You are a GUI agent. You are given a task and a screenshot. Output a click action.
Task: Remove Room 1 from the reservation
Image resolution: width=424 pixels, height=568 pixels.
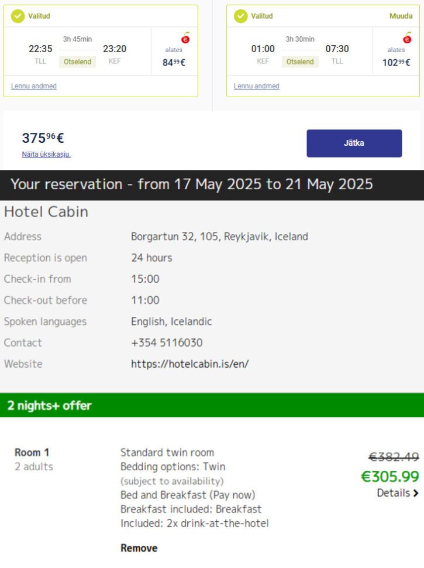pyautogui.click(x=139, y=548)
